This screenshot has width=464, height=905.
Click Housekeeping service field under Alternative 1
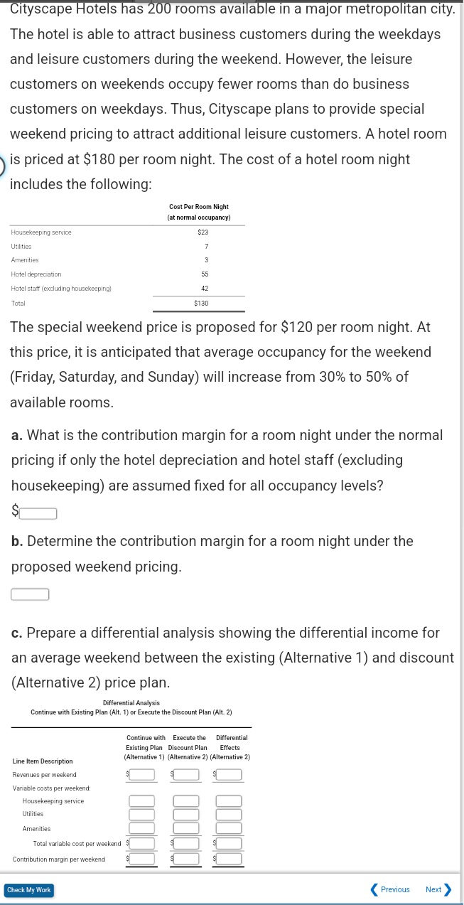point(141,802)
